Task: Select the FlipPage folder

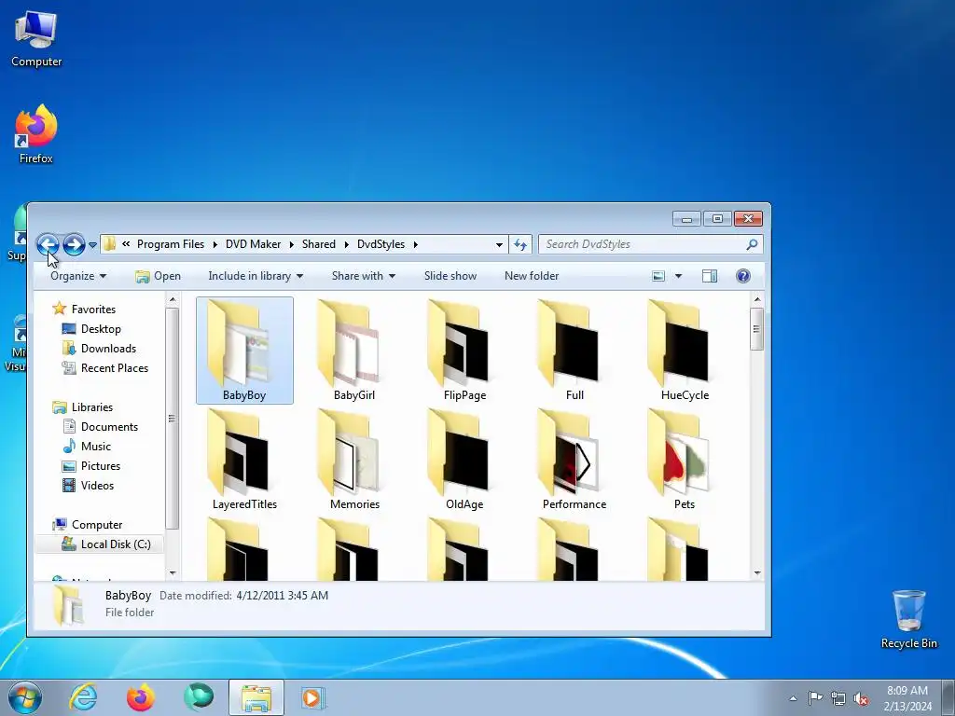Action: 464,351
